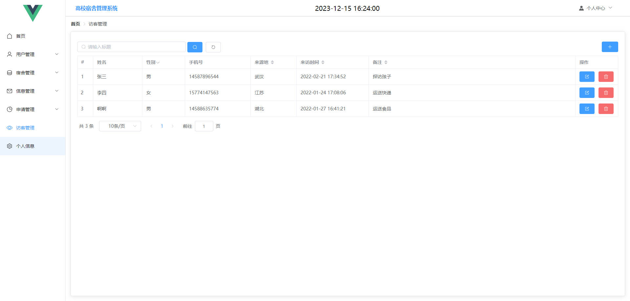
Task: Sort by 备注 column arrows
Action: pyautogui.click(x=386, y=62)
